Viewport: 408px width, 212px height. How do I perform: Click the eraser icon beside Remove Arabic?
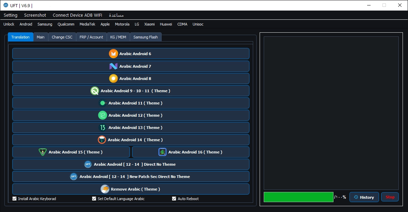105,189
